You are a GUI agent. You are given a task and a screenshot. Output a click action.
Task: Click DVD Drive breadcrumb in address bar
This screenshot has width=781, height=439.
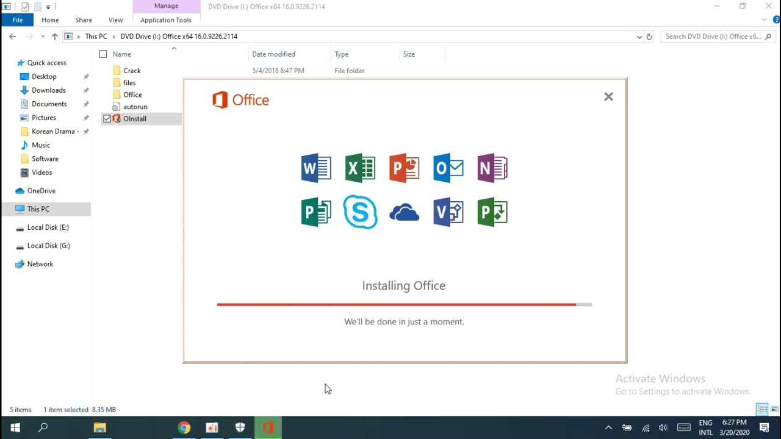click(x=179, y=37)
